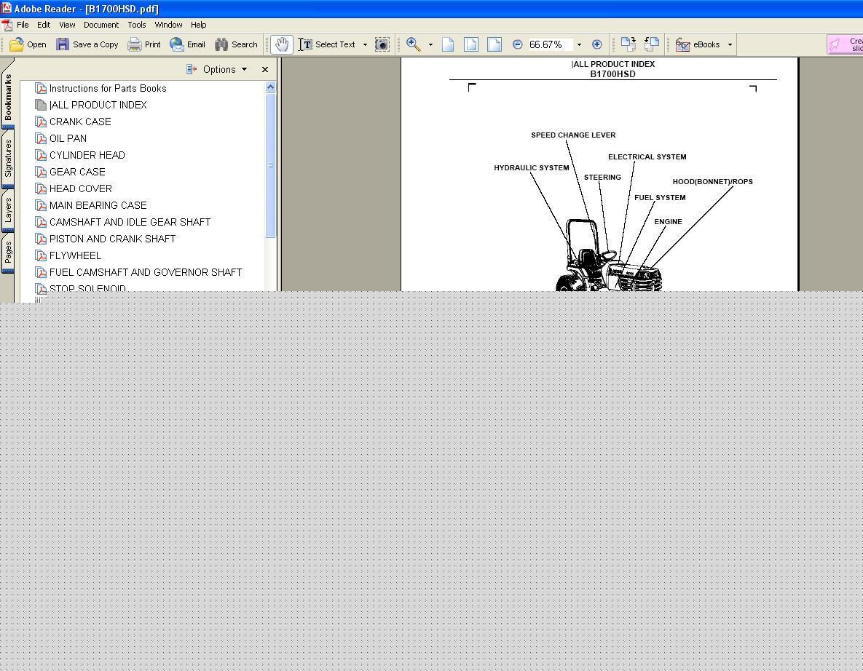Switch to the Layers side tab
This screenshot has height=671, width=863.
pyautogui.click(x=8, y=210)
